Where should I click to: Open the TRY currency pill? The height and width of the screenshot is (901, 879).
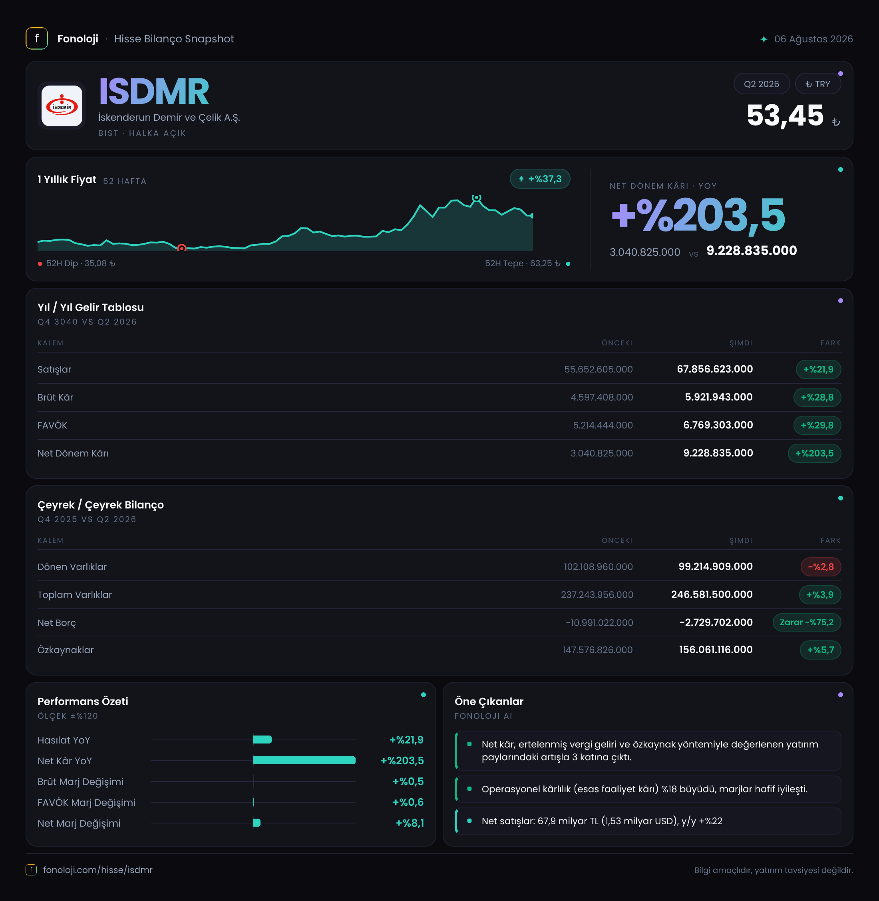[x=817, y=84]
